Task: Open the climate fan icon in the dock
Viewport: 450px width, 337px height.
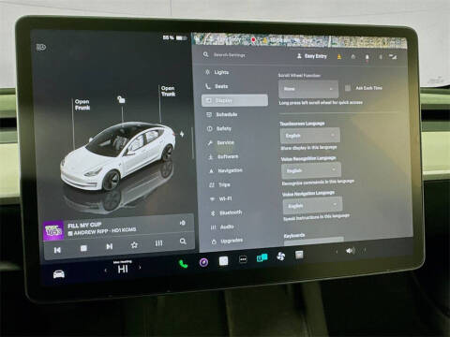Action: (280, 256)
